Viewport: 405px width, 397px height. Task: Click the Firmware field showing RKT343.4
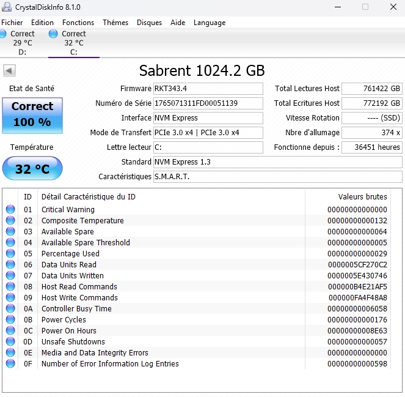208,89
